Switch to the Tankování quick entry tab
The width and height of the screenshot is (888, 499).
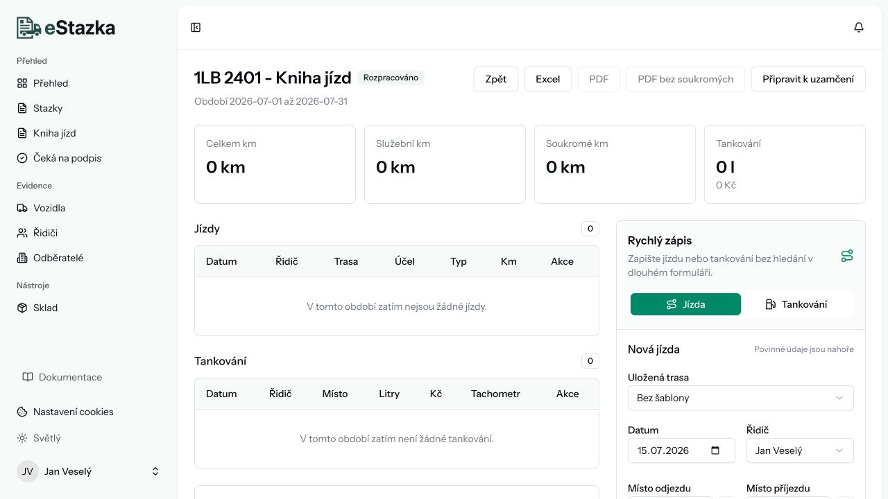[797, 304]
